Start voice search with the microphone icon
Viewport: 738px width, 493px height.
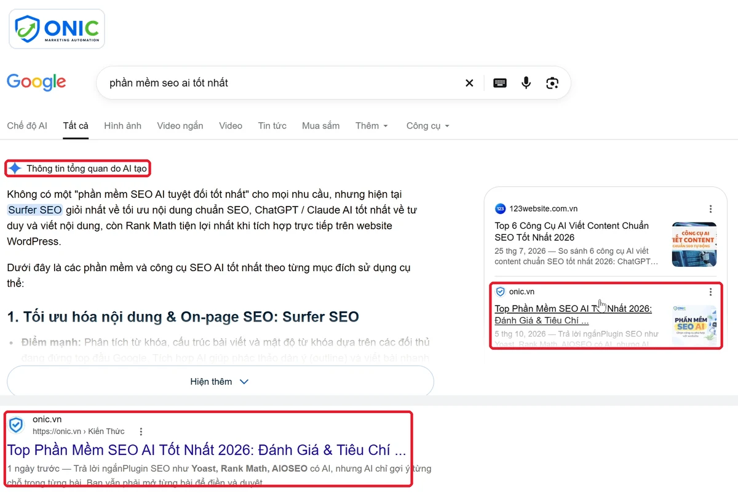(526, 83)
